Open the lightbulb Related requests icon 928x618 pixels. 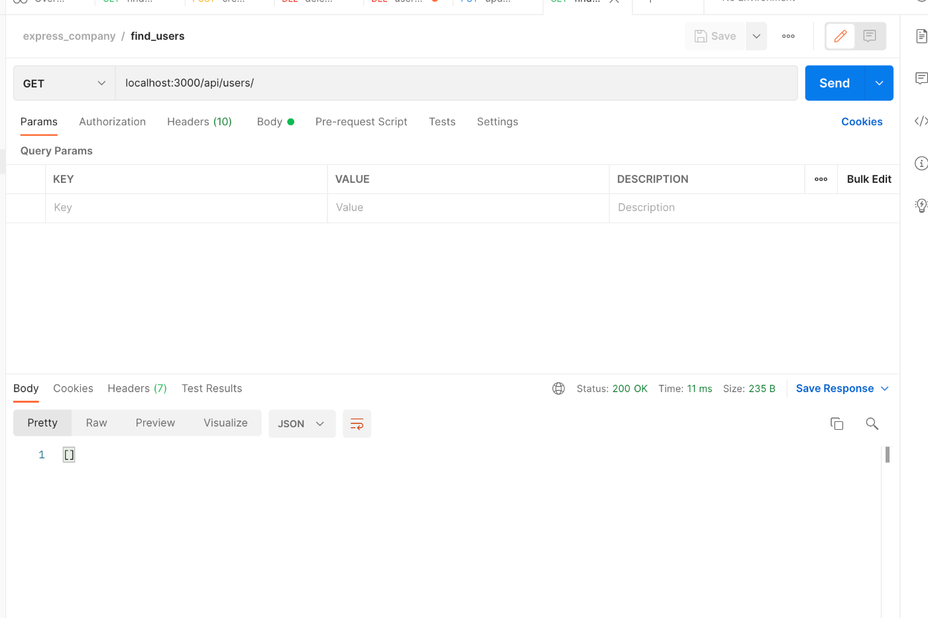(921, 205)
